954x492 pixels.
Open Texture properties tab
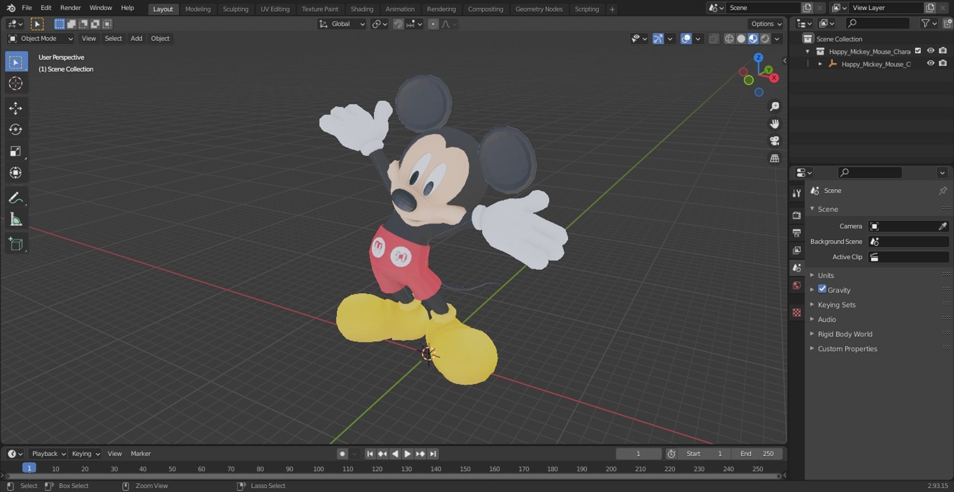click(x=797, y=312)
